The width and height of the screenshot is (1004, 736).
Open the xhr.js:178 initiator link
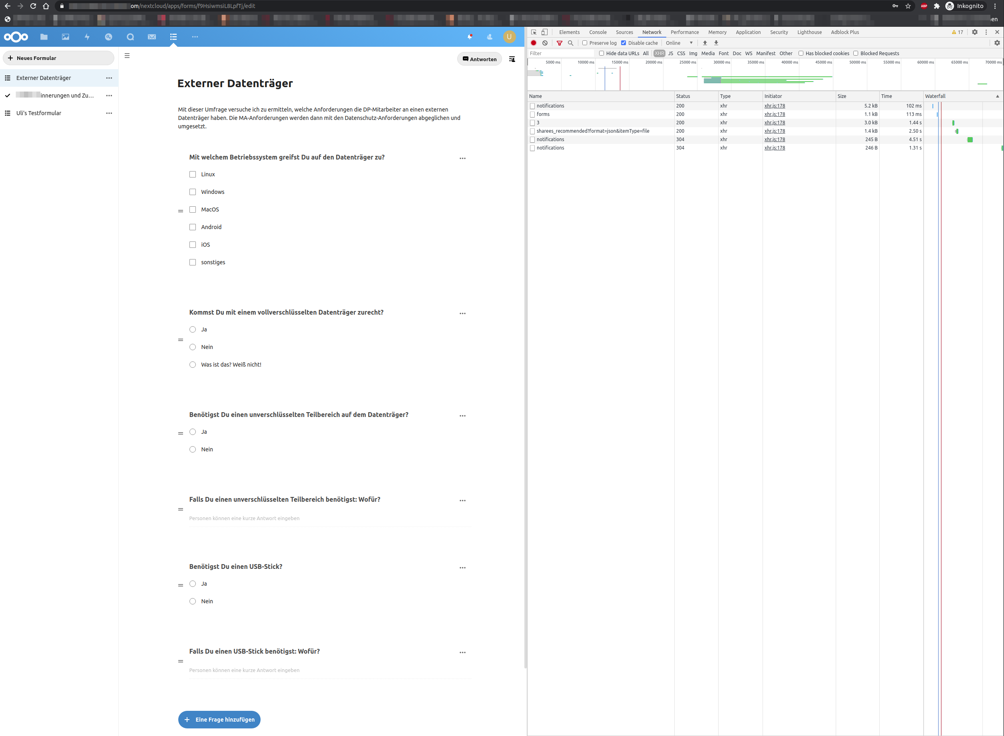pyautogui.click(x=775, y=106)
